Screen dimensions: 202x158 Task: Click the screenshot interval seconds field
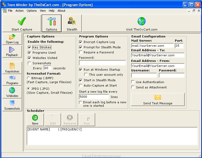tap(47, 68)
